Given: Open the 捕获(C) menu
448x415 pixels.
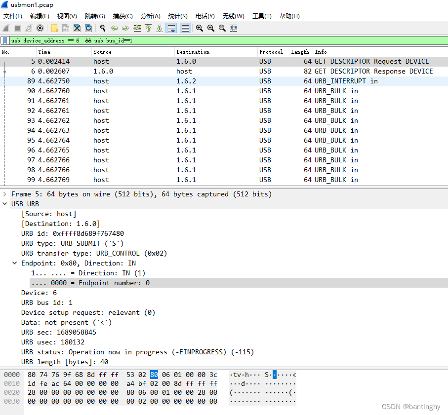Looking at the screenshot, I should tap(122, 16).
